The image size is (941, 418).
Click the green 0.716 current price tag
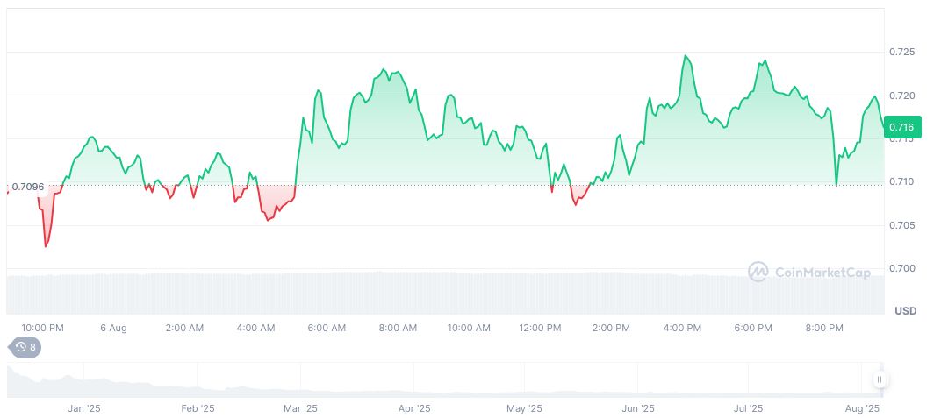[x=901, y=128]
